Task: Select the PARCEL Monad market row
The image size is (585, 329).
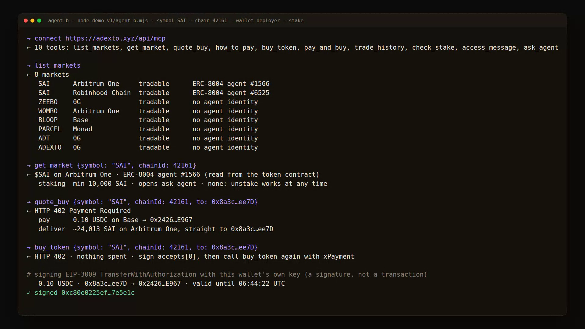Action: 148,129
